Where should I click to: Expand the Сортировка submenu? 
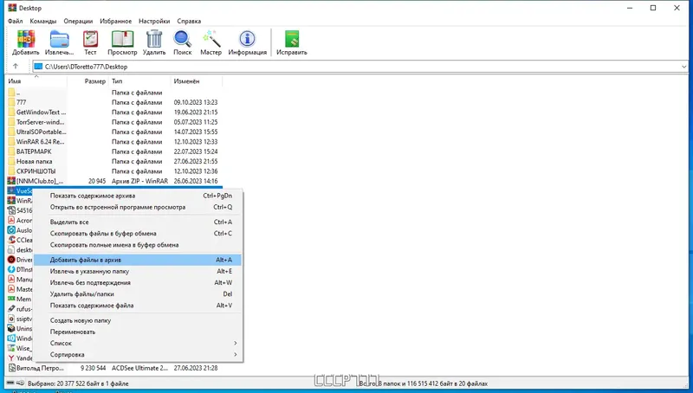tap(138, 355)
